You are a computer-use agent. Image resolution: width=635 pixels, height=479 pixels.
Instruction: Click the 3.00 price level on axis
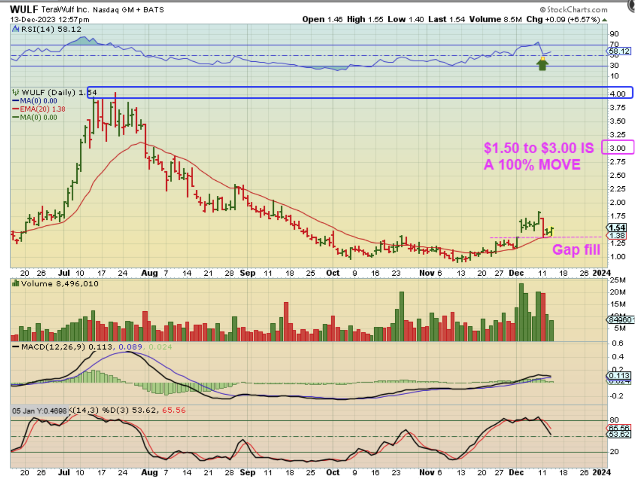click(x=617, y=148)
